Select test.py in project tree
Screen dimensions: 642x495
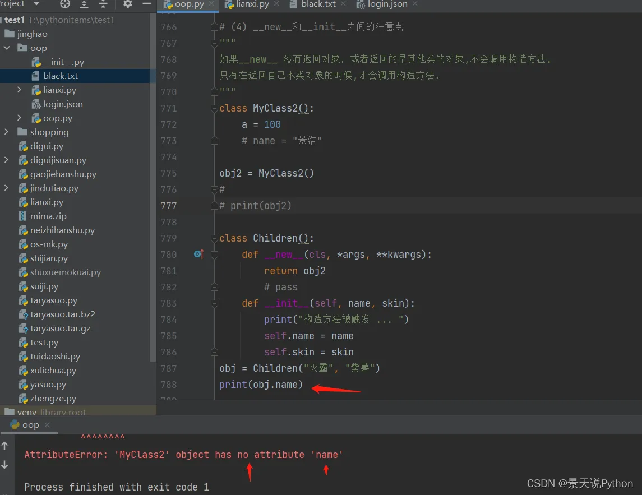(x=44, y=343)
